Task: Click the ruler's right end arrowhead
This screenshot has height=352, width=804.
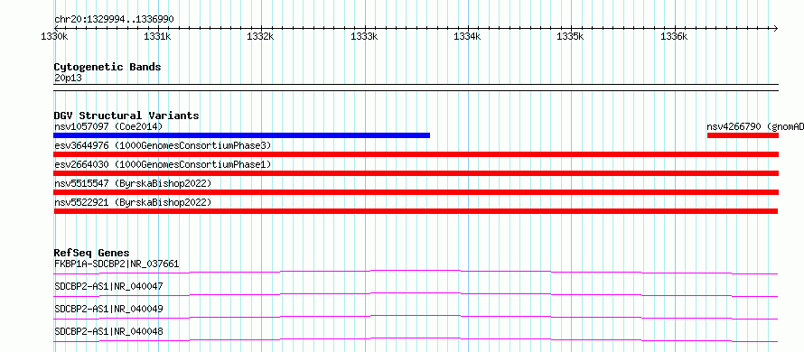Action: [775, 28]
